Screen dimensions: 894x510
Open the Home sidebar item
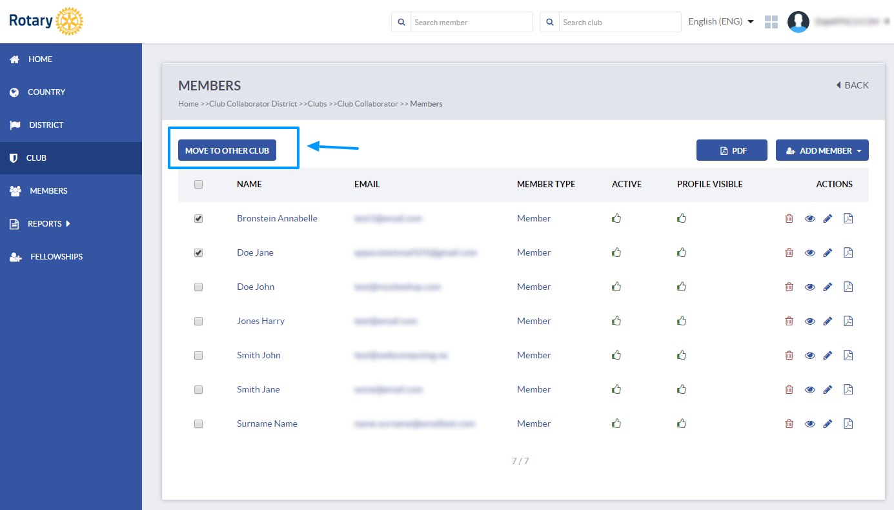(x=71, y=59)
